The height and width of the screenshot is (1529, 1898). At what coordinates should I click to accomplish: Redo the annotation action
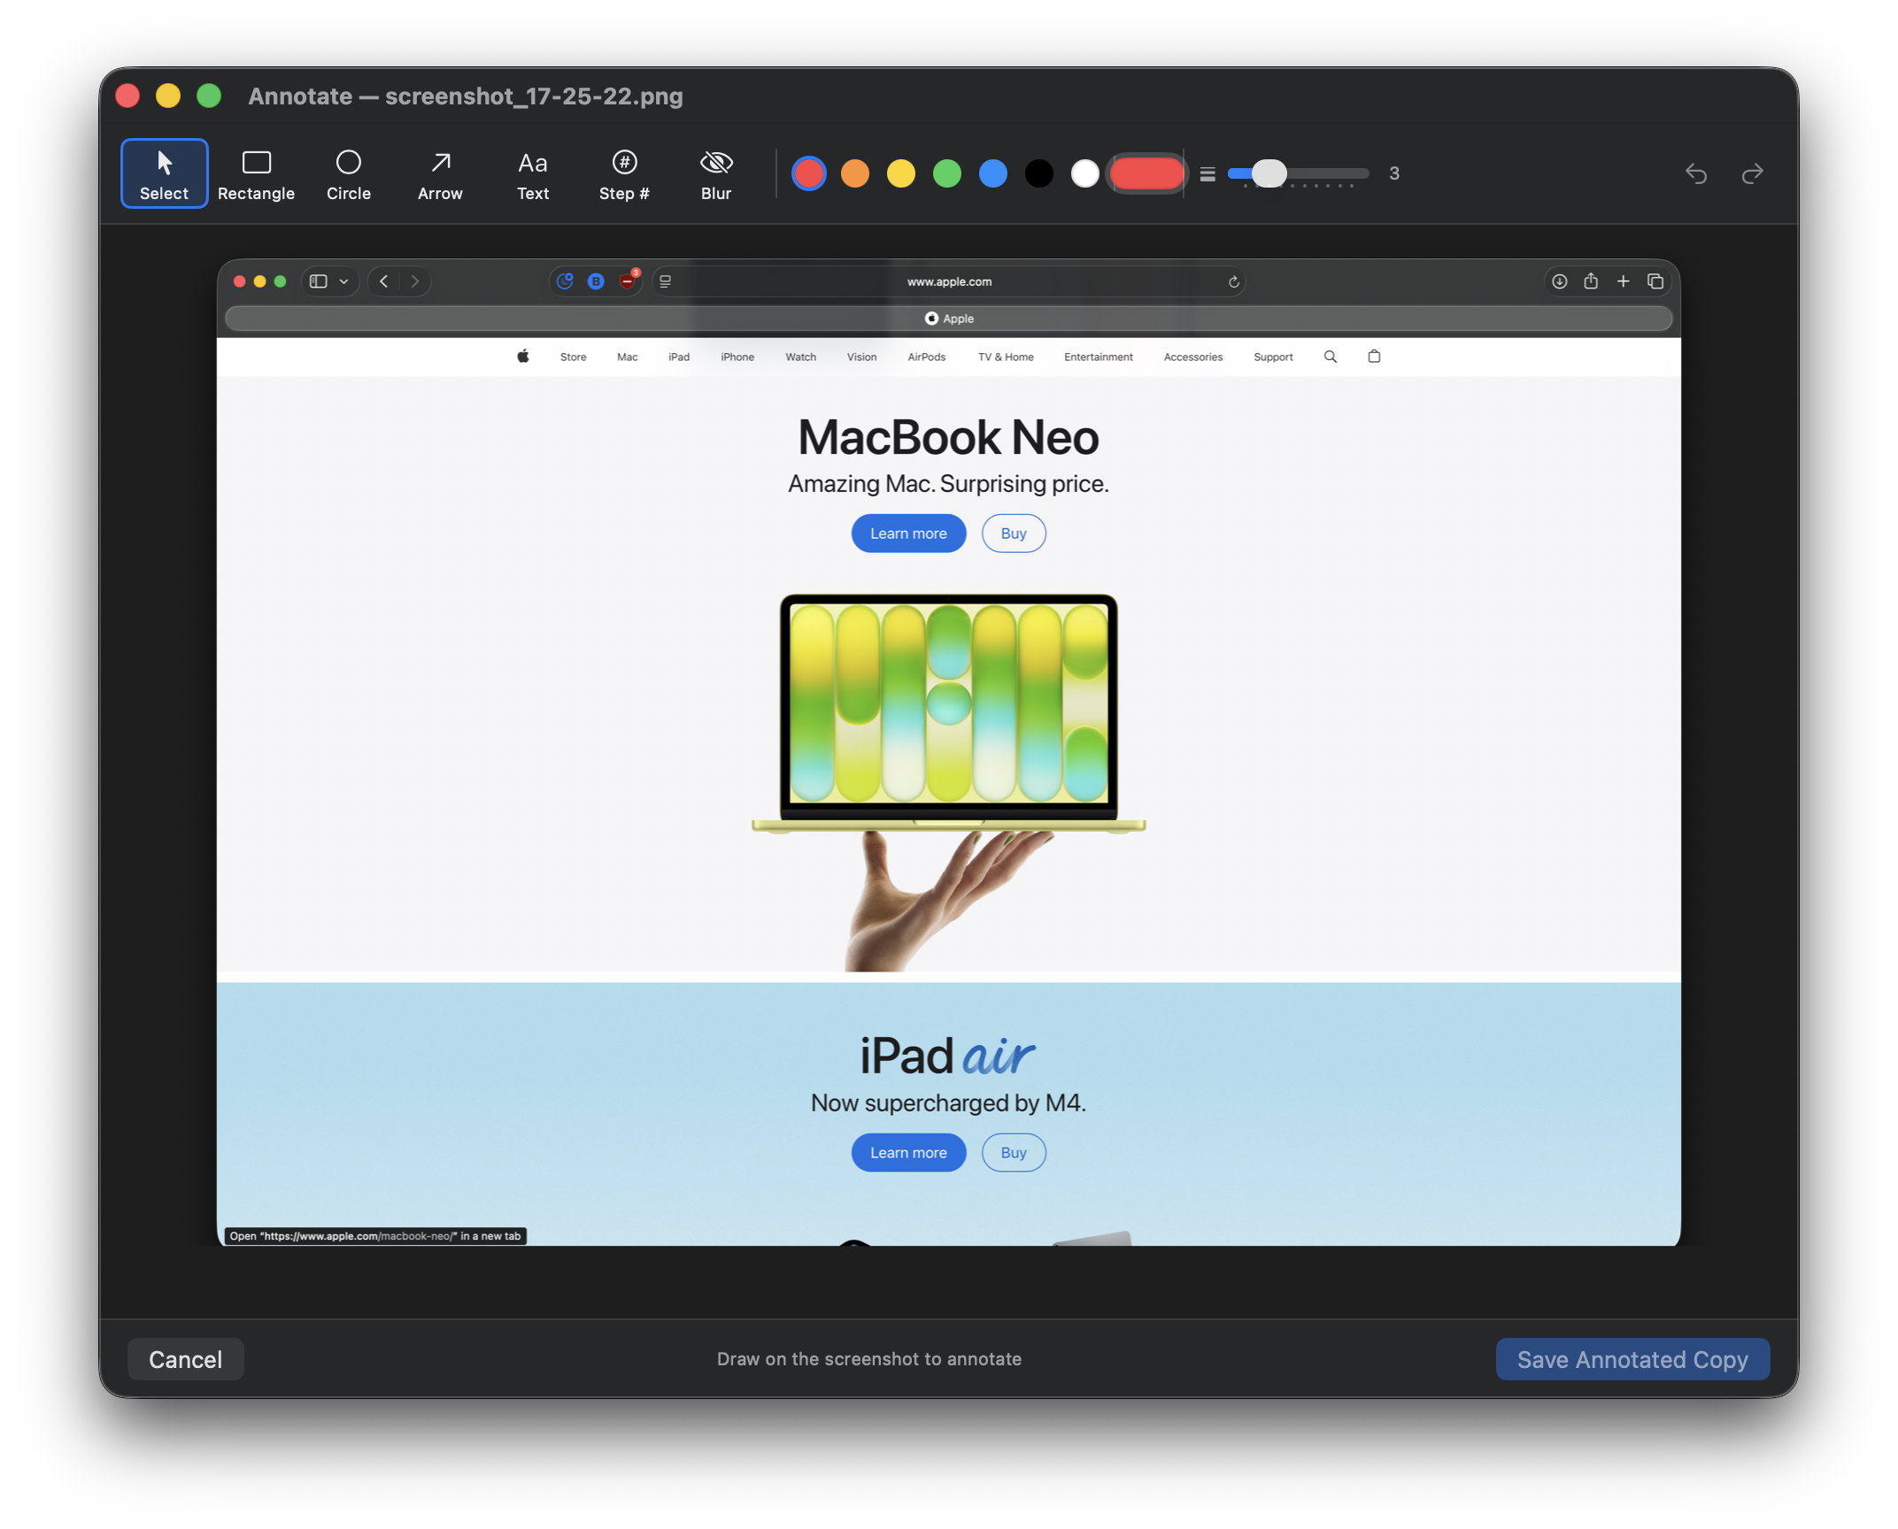(1752, 173)
